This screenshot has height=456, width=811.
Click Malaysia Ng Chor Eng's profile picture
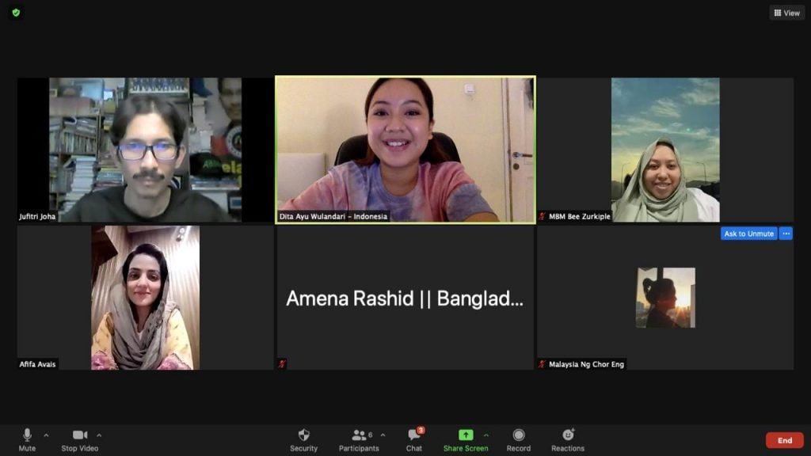[665, 298]
